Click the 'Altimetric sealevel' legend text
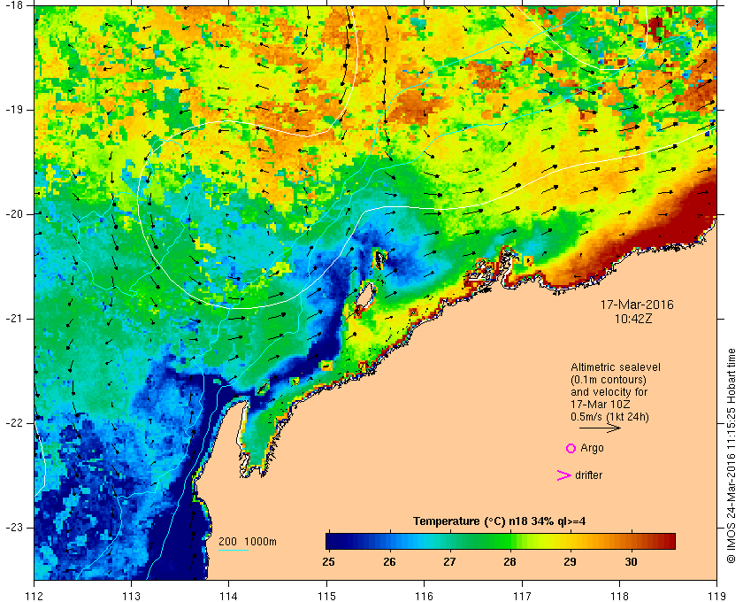743x602 pixels. [616, 367]
